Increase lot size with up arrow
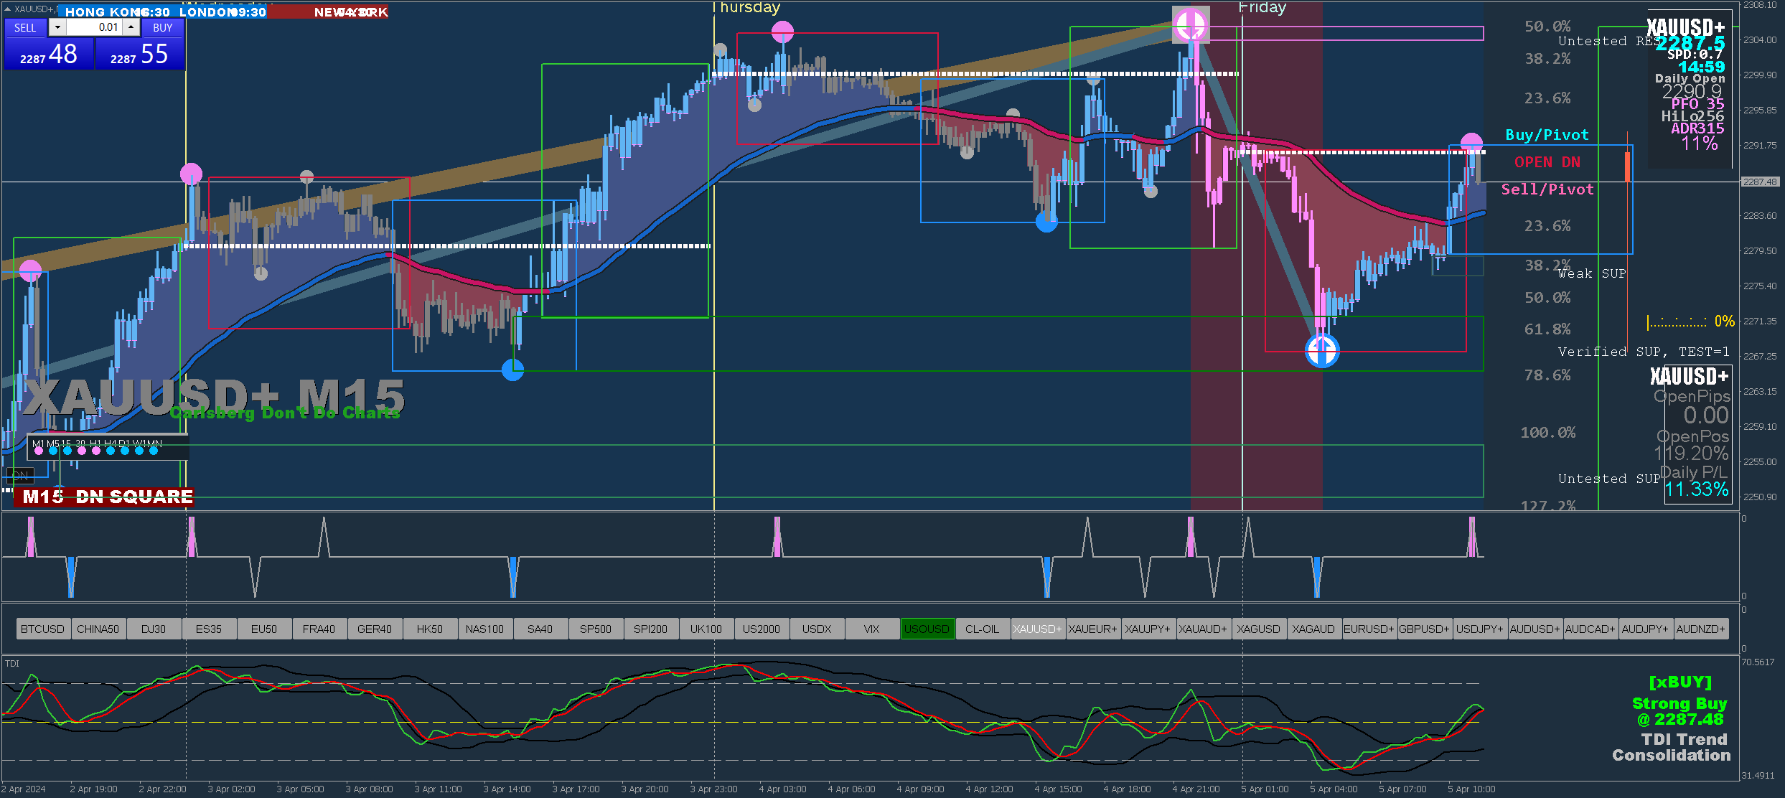The width and height of the screenshot is (1785, 798). coord(131,28)
